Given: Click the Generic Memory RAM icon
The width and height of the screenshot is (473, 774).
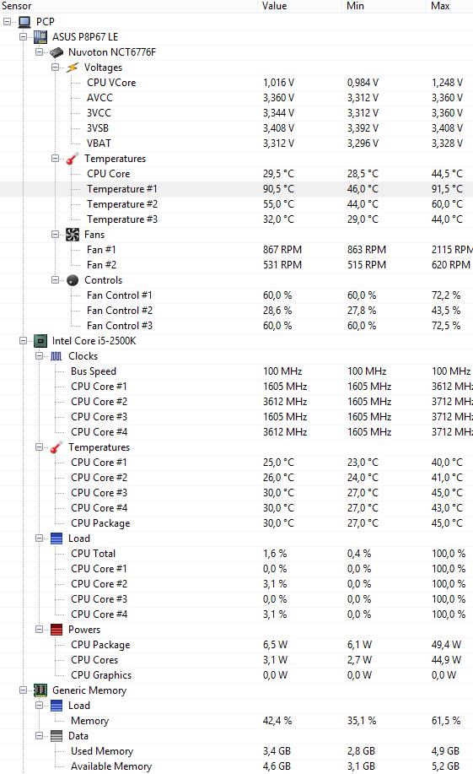Looking at the screenshot, I should [x=40, y=690].
